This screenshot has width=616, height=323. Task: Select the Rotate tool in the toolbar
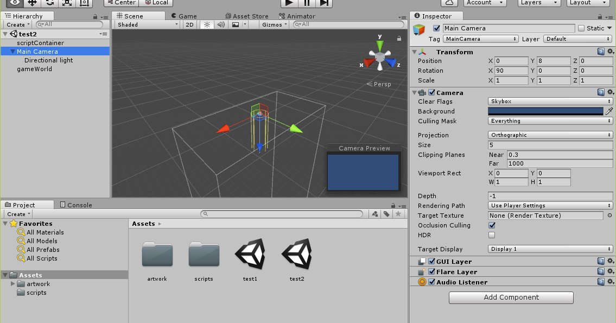[49, 3]
